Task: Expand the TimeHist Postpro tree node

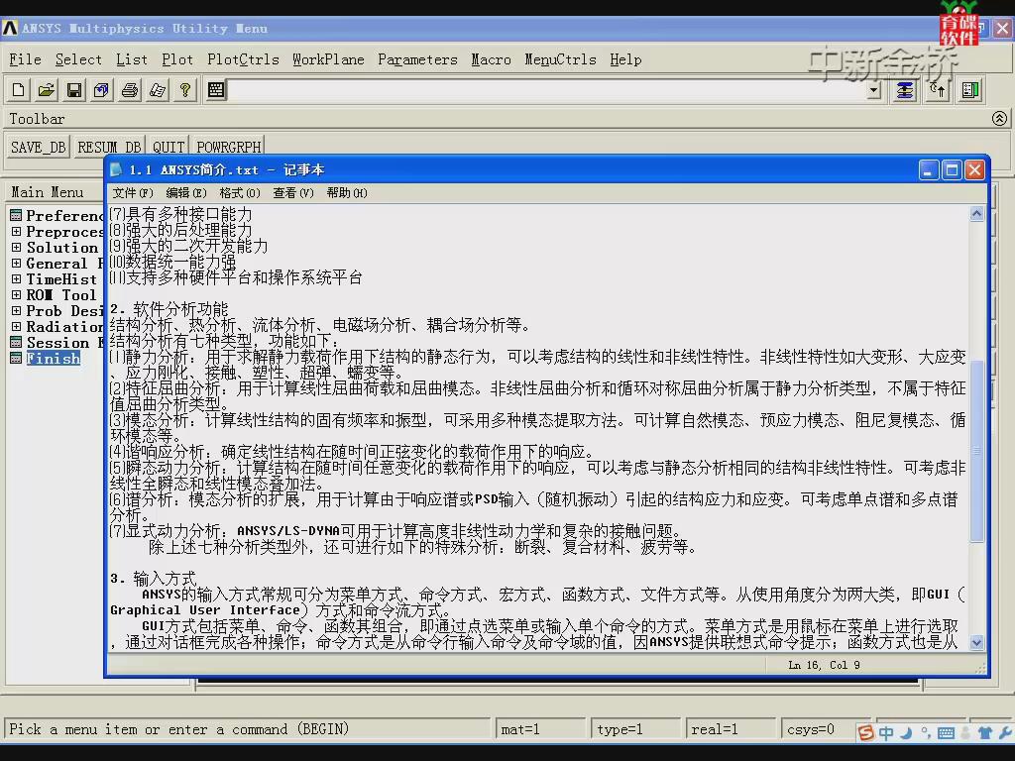Action: [x=16, y=278]
